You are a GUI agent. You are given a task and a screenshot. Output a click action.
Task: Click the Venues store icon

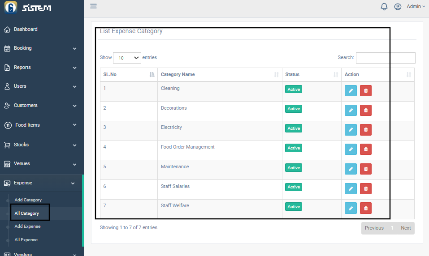7,164
